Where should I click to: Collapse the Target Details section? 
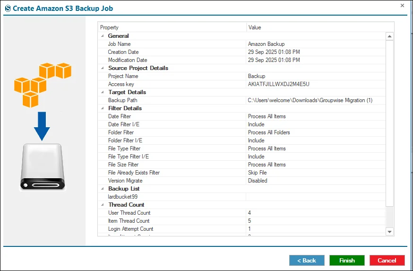[x=103, y=92]
